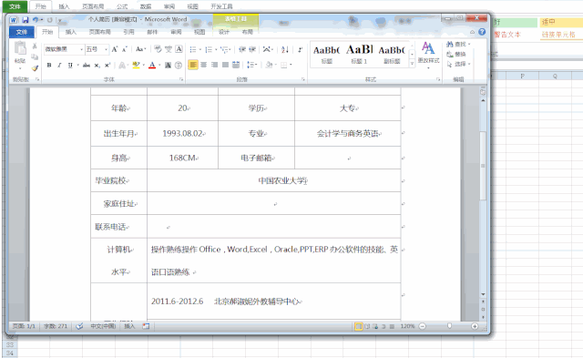Click the 替换 Replace button
This screenshot has height=358, width=583.
456,55
